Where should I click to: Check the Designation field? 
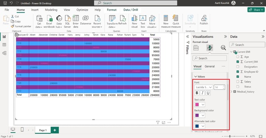tap(238, 67)
